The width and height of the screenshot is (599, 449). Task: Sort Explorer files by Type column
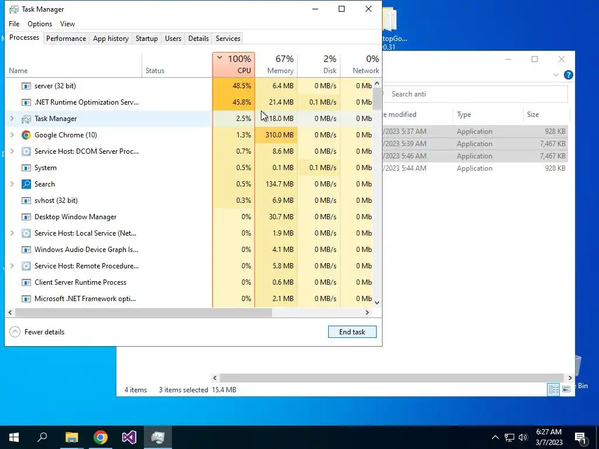(x=488, y=115)
